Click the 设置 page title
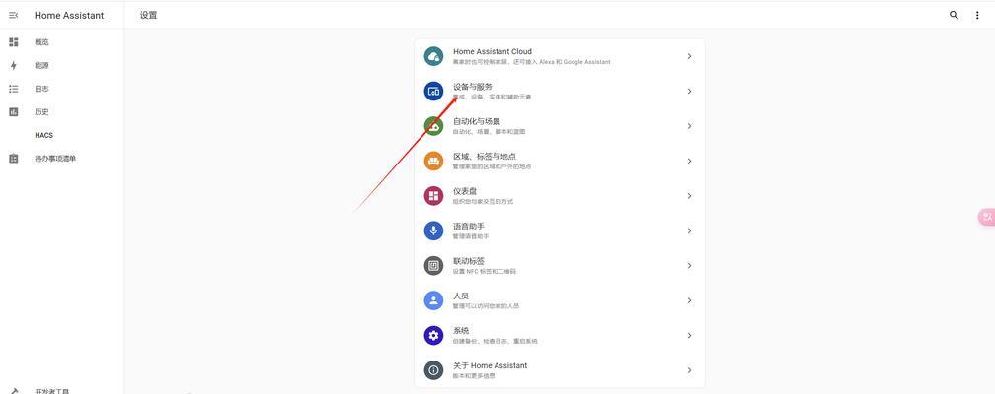Screen dimensions: 995x394 point(148,15)
